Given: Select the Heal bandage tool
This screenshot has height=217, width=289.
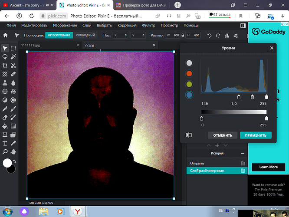Looking at the screenshot, I should tap(13, 74).
